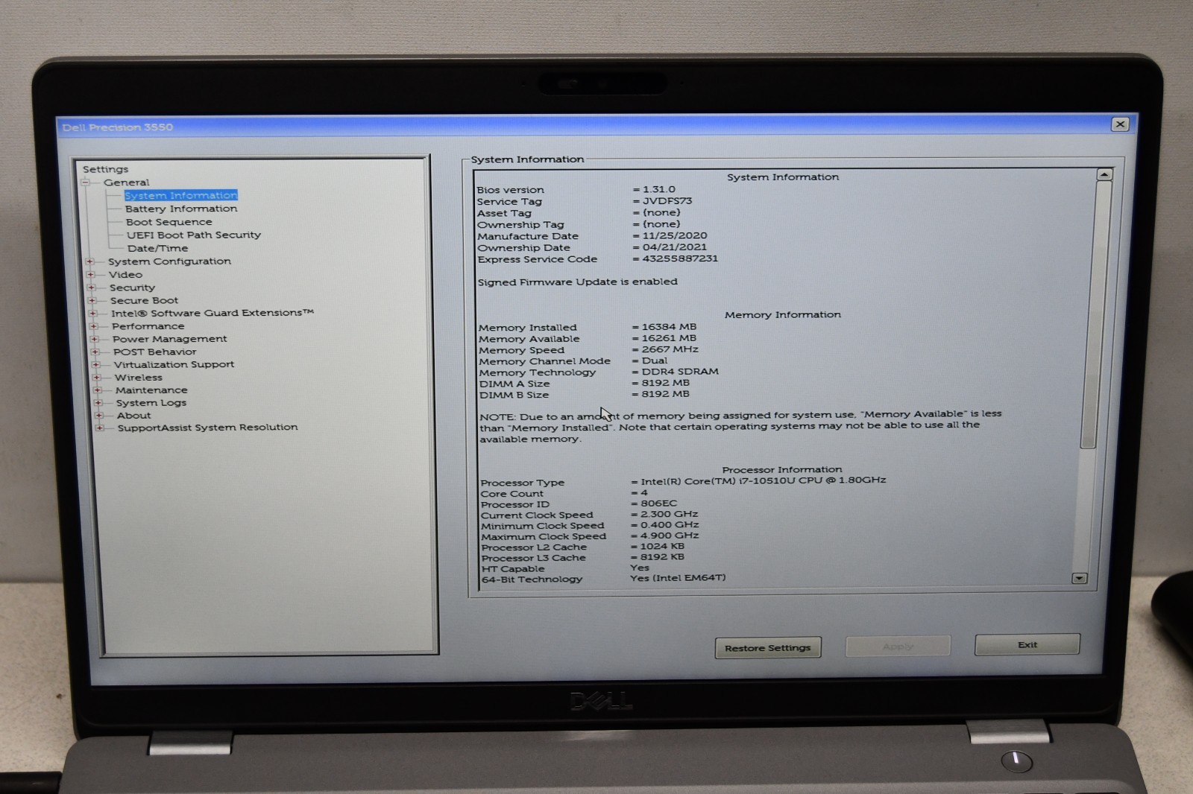
Task: Click Maximum Clock Speed value 4.900 GHz
Action: [670, 536]
